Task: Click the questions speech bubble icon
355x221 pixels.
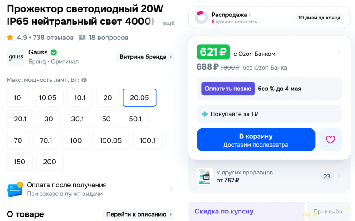Action: 82,38
